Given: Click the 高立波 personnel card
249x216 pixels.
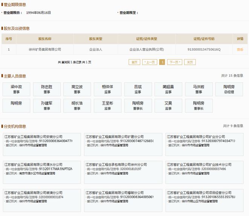Looking at the screenshot, I should click(x=77, y=89).
